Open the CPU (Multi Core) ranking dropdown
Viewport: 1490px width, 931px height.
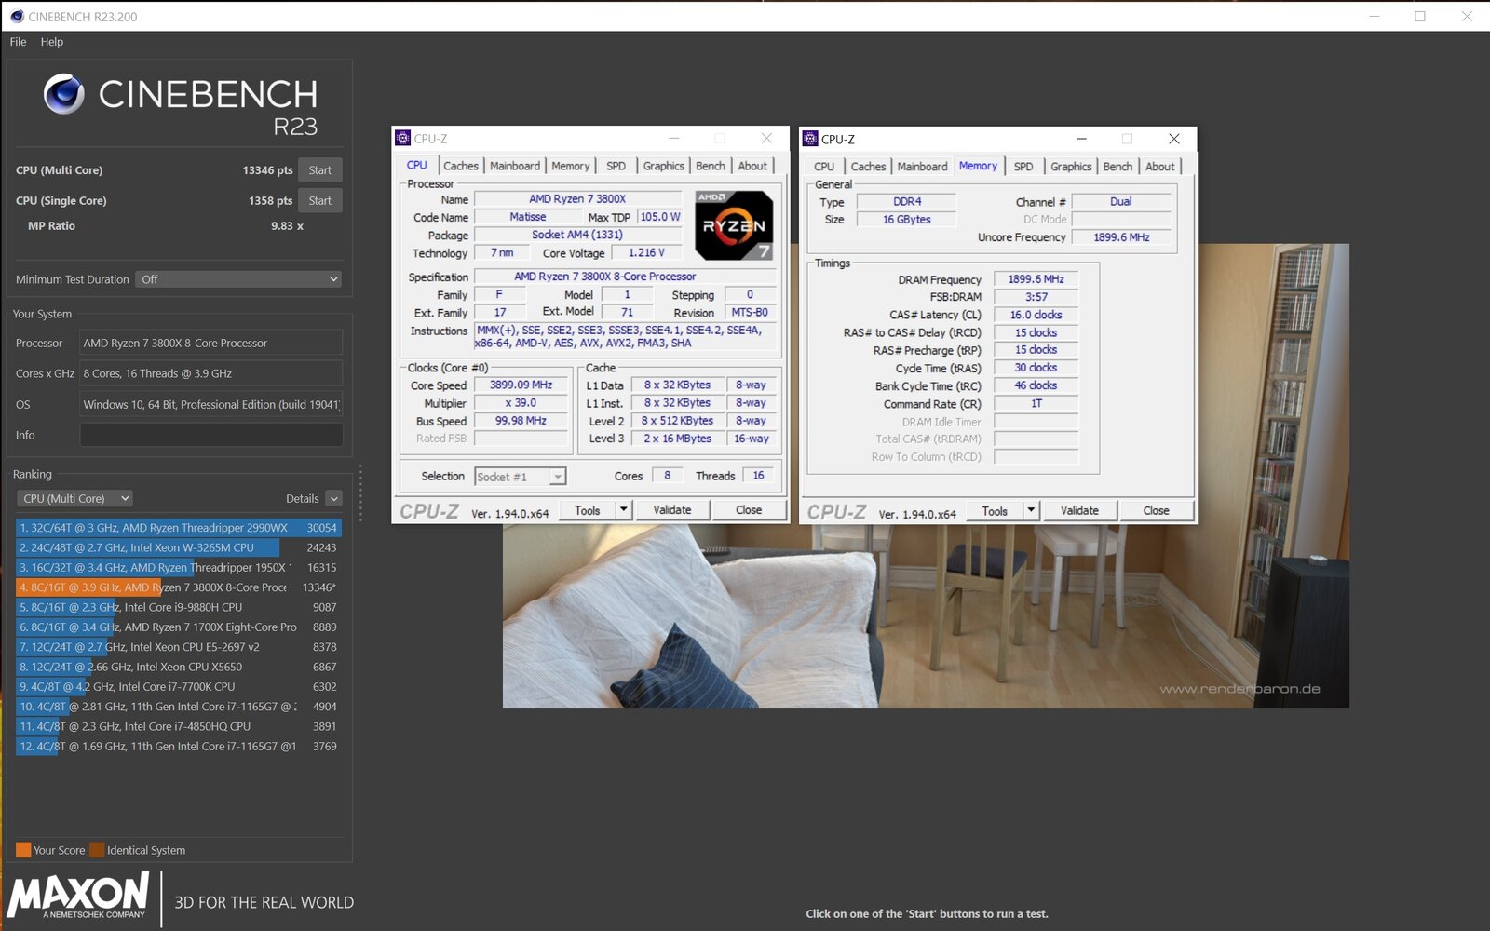(74, 499)
